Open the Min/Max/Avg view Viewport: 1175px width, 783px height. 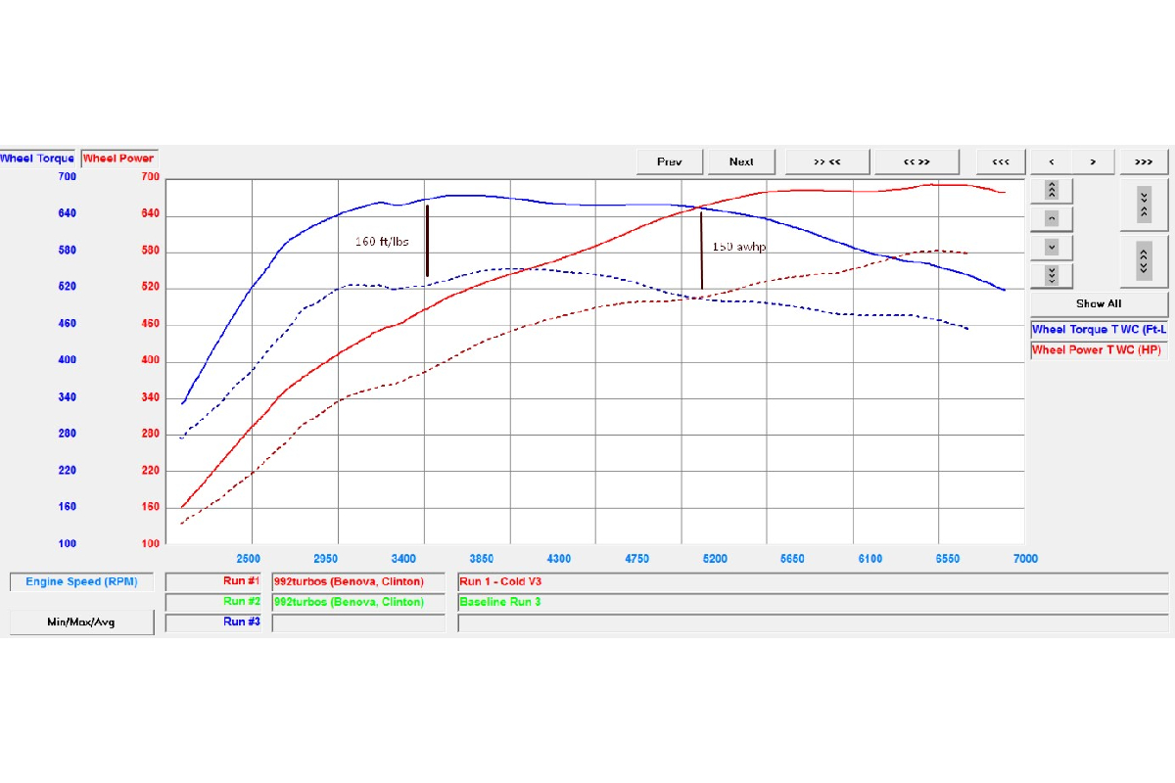click(x=81, y=622)
